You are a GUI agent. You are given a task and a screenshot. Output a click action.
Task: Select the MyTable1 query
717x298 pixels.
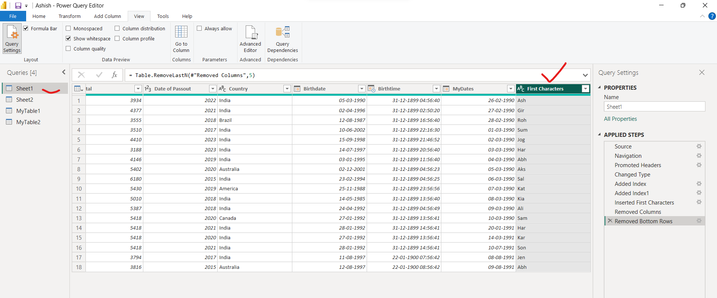(28, 111)
